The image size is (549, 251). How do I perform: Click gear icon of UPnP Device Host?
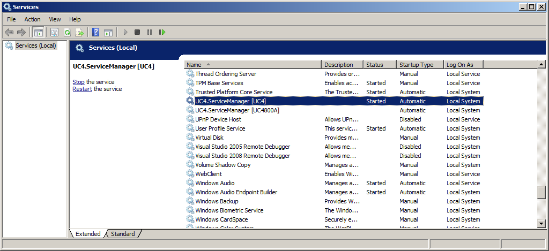[190, 119]
